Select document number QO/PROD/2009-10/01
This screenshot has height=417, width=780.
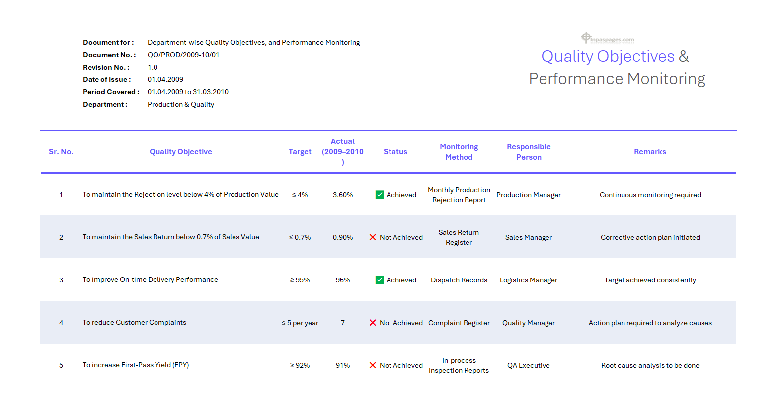pos(183,55)
